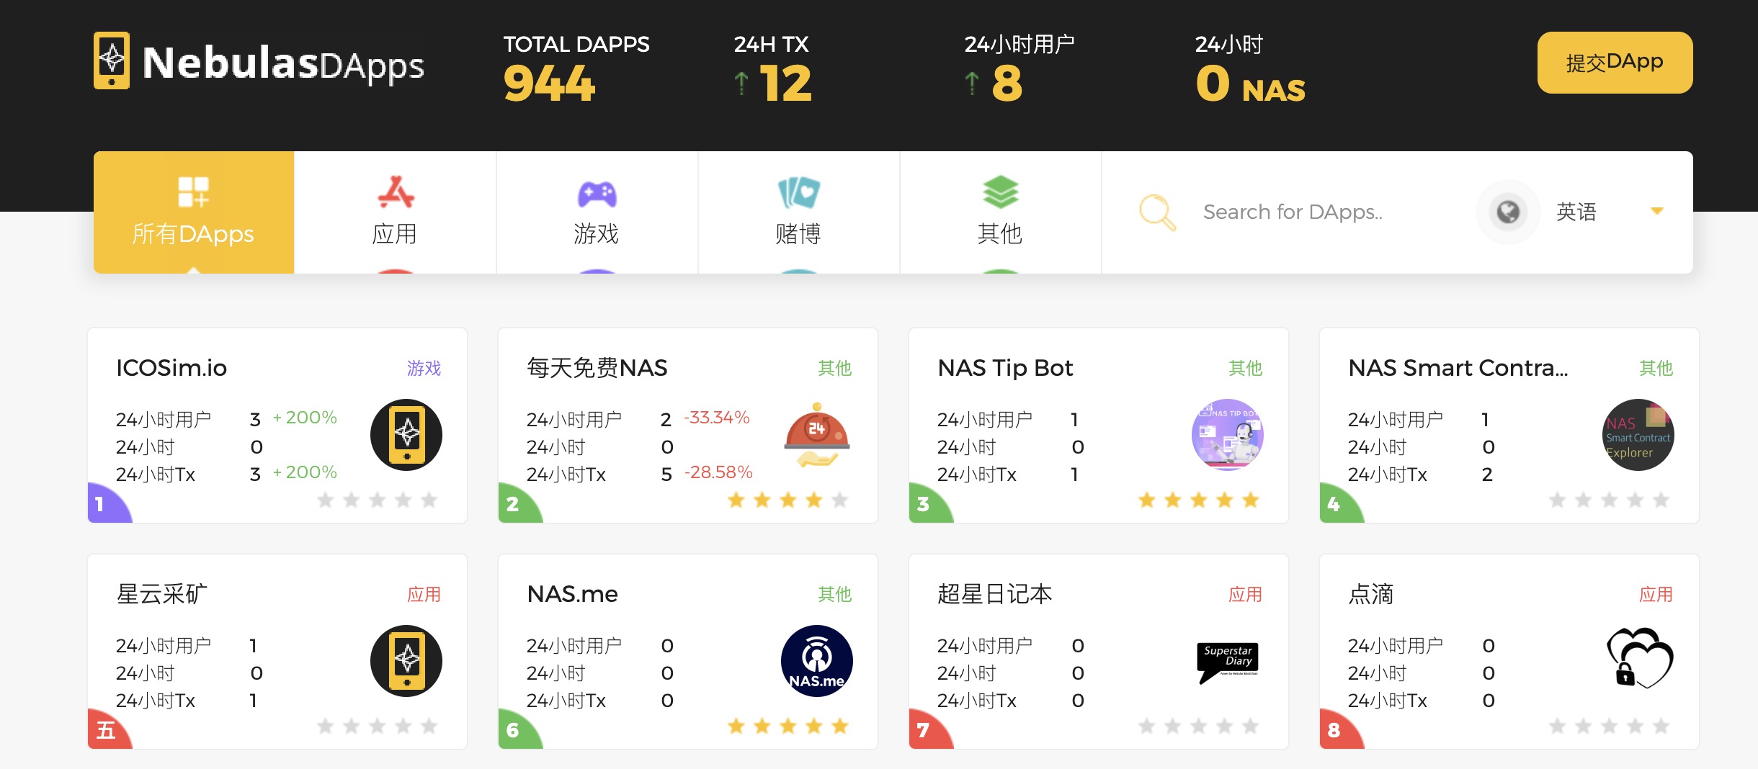Viewport: 1758px width, 769px height.
Task: Click the 游戏 tag on ICOSim.io
Action: [424, 369]
